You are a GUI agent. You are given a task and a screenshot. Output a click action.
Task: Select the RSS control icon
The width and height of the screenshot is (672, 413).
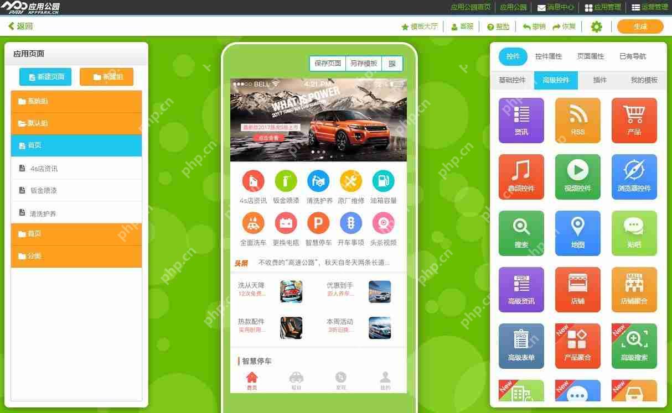(577, 120)
